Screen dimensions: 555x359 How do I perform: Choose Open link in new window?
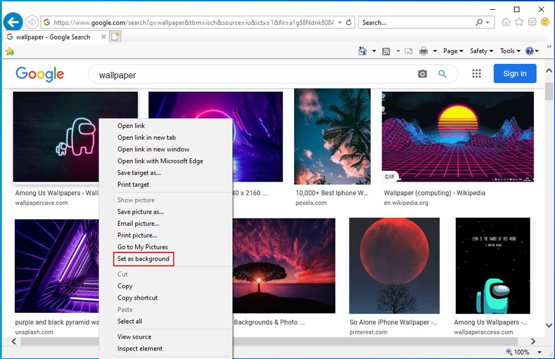click(154, 149)
